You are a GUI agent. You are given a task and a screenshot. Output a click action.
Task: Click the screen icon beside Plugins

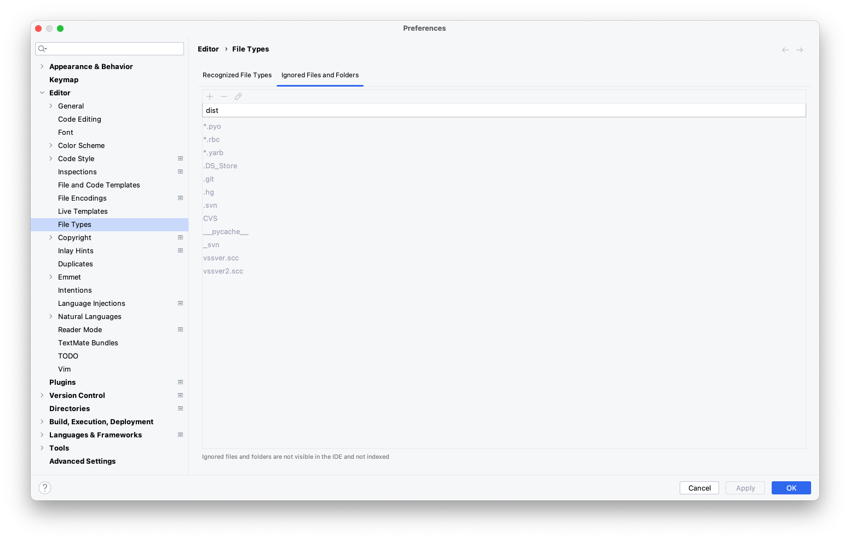pos(180,382)
